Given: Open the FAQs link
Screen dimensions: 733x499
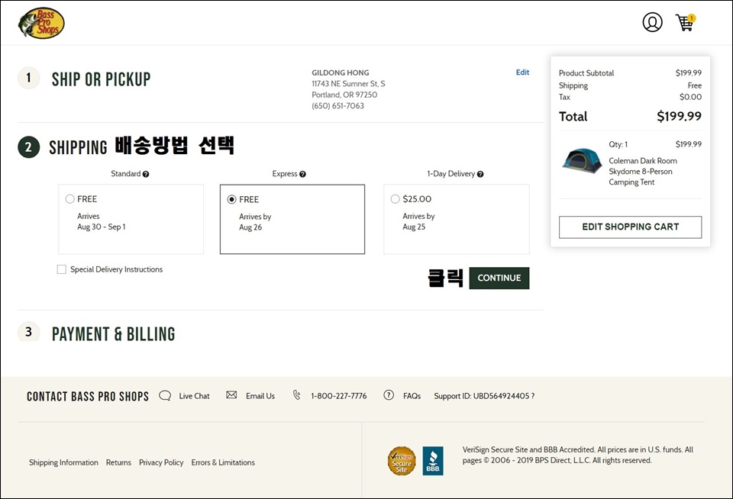Looking at the screenshot, I should [x=412, y=396].
